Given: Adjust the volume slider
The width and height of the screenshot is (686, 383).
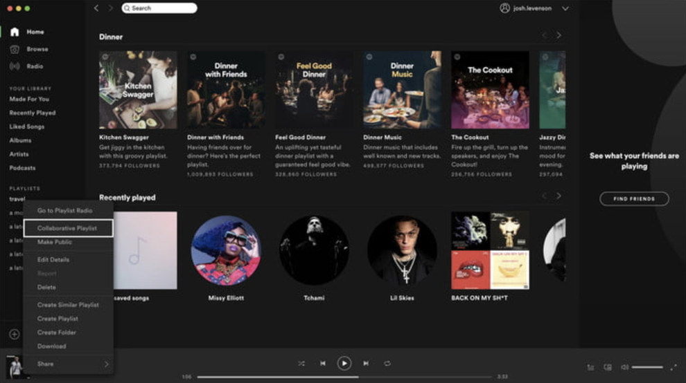Looking at the screenshot, I should pyautogui.click(x=647, y=367).
